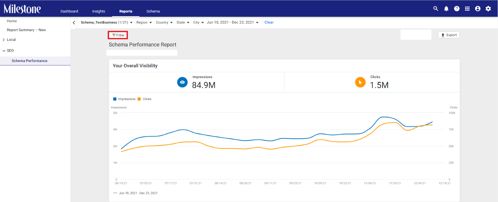Open the Region dropdown
498x202 pixels.
144,22
